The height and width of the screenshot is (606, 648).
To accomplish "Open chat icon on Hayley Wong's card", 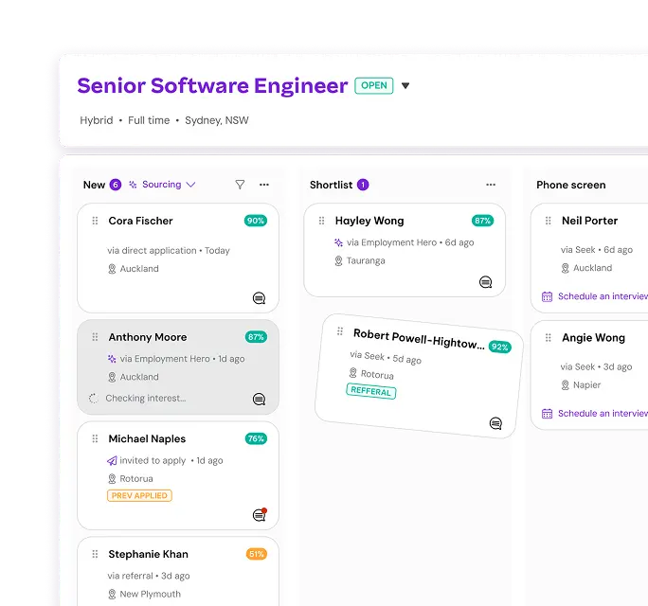I will [x=485, y=282].
